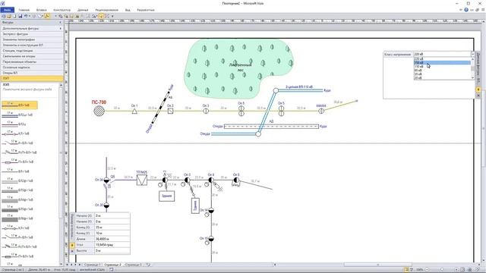This screenshot has width=486, height=273.
Task: Open the Пересекаемые объекты stencil
Action: [31, 61]
